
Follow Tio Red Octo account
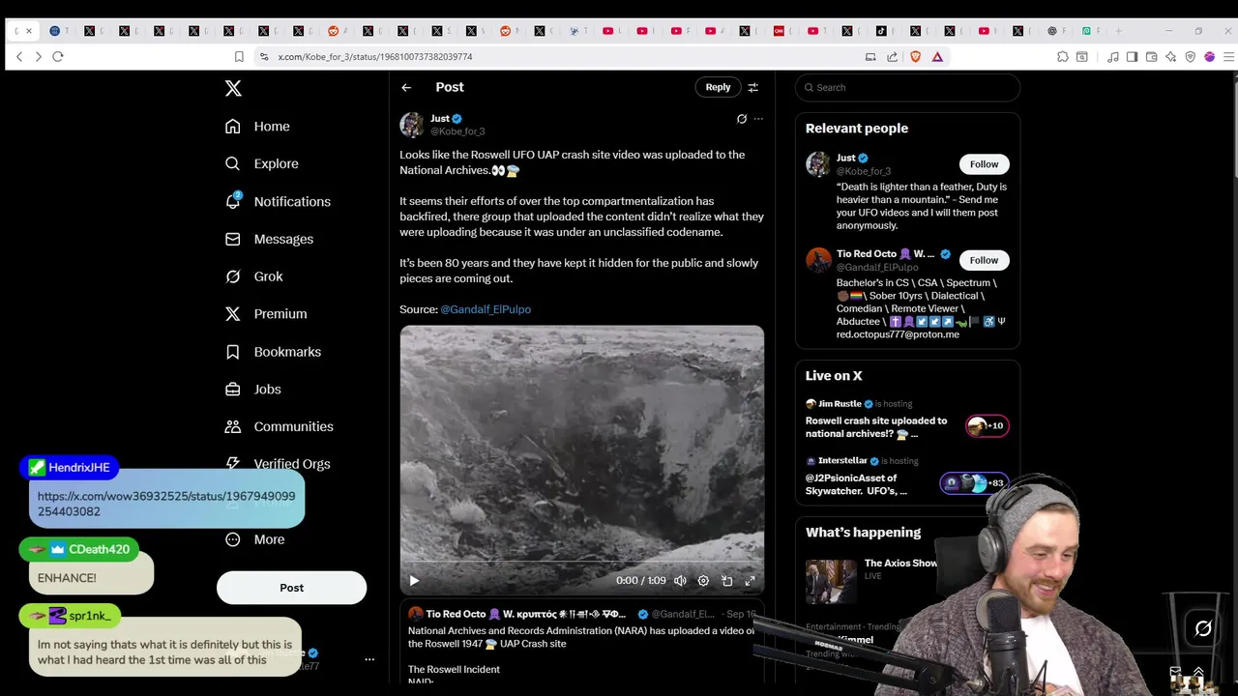tap(984, 260)
